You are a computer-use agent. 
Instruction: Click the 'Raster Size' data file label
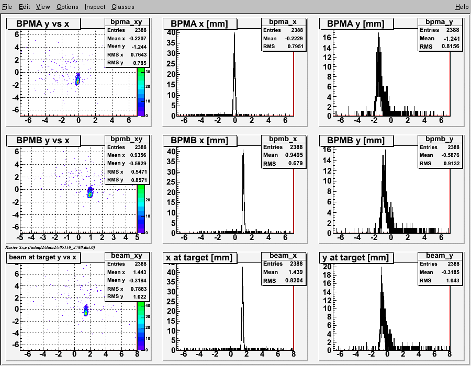(50, 247)
